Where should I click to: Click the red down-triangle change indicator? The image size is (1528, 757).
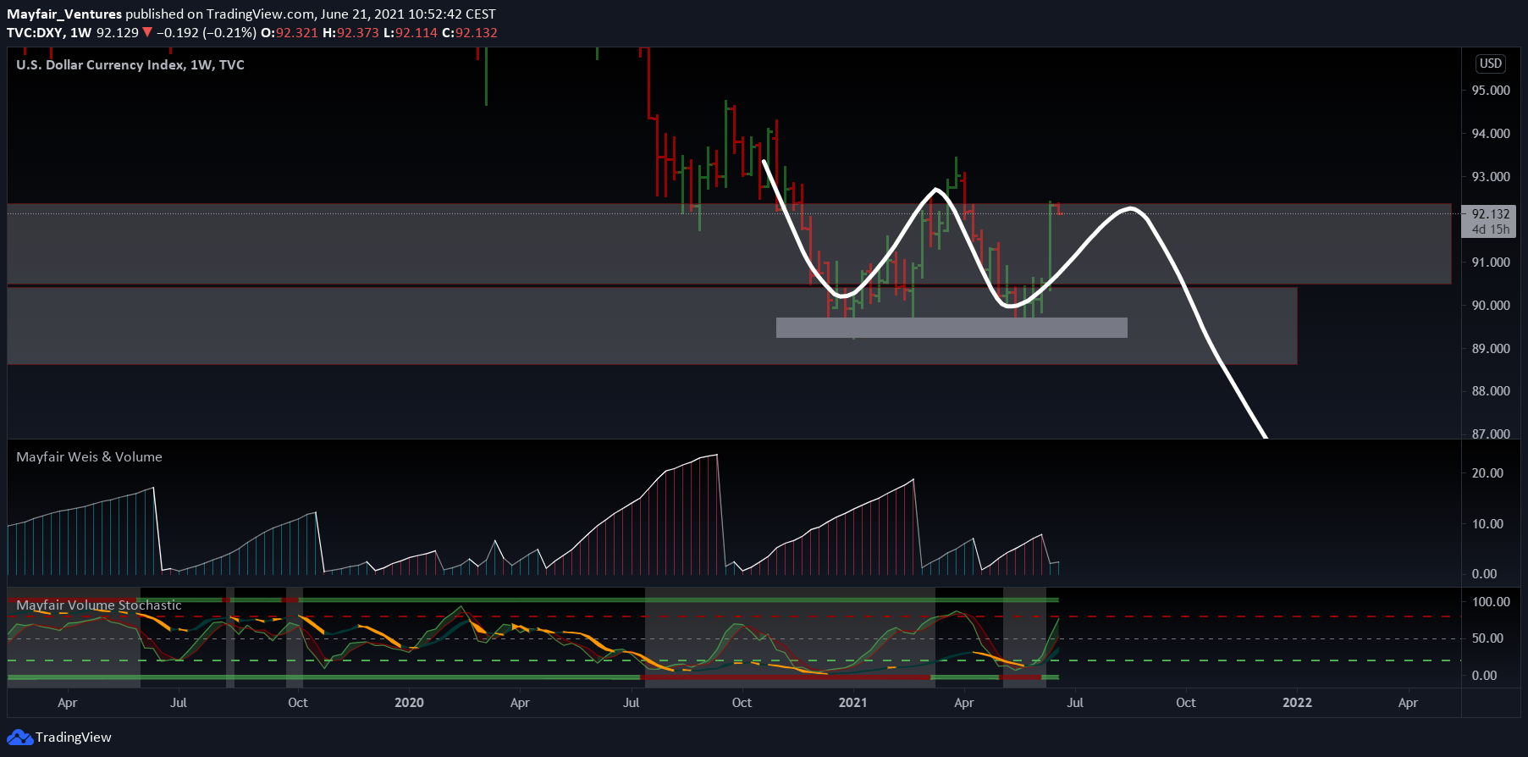(x=147, y=33)
